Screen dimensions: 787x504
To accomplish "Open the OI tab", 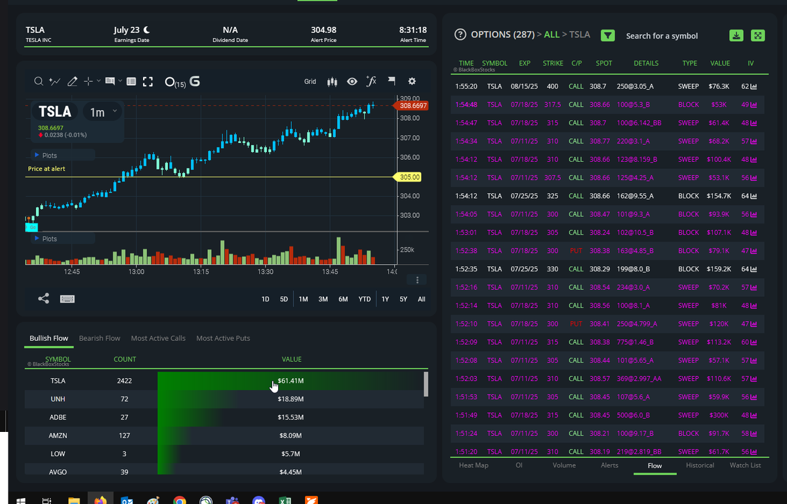I will pyautogui.click(x=520, y=465).
